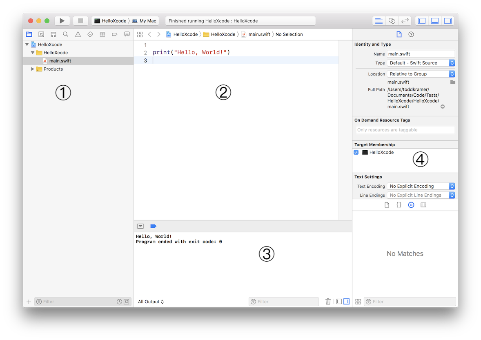Click HelloXcode project in the jump bar
This screenshot has width=481, height=340.
pos(182,34)
